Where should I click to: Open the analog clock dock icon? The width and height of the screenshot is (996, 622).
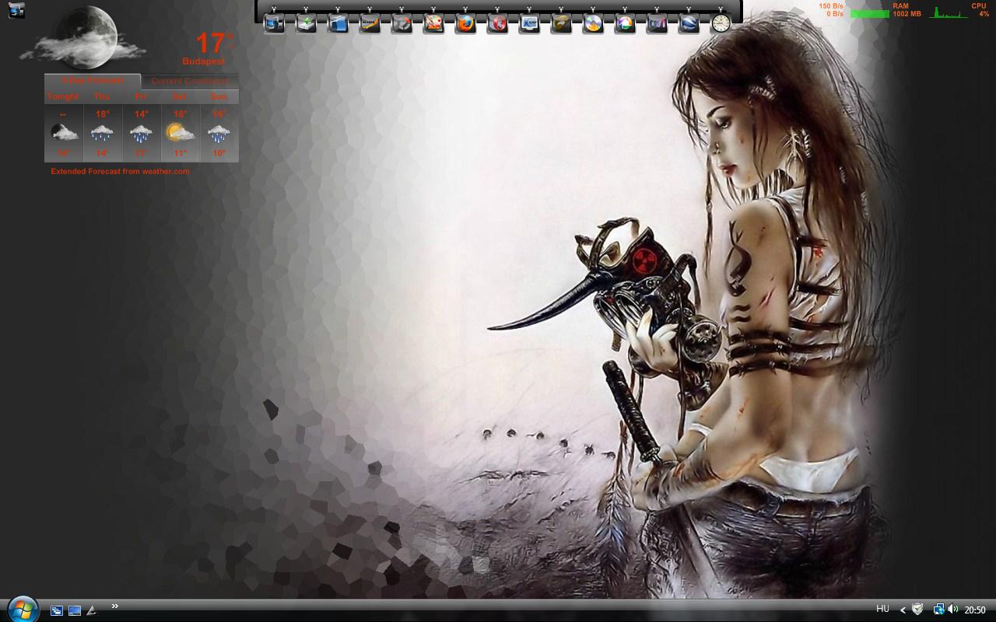pyautogui.click(x=721, y=24)
